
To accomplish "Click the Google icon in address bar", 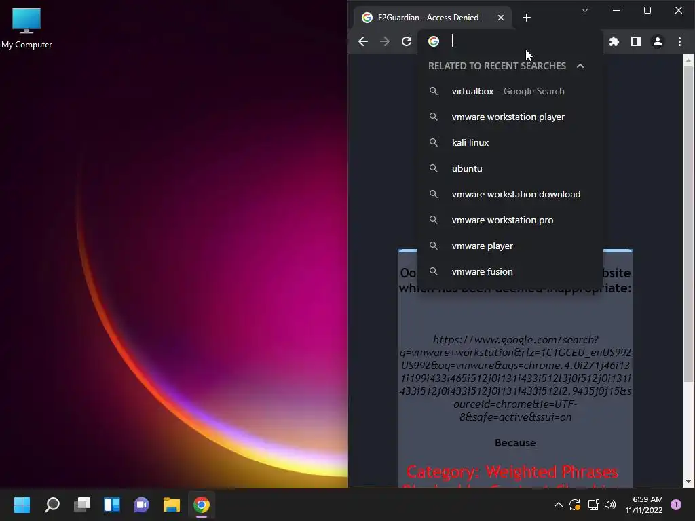I will (434, 41).
